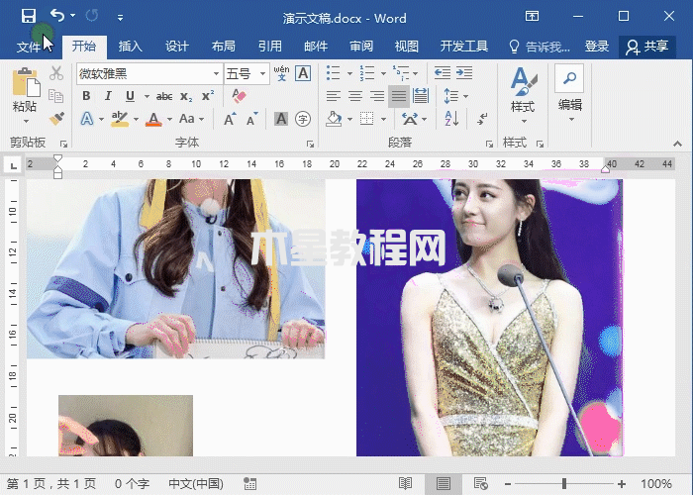Apply the text highlight color
Screen dimensions: 693x495
(120, 119)
